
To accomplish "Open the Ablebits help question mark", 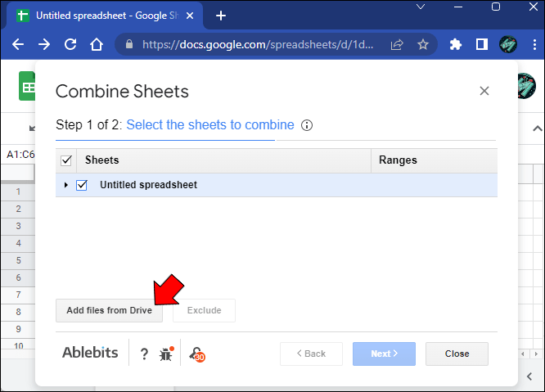I will [x=144, y=354].
